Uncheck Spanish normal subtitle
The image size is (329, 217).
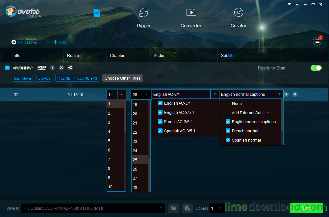[228, 140]
